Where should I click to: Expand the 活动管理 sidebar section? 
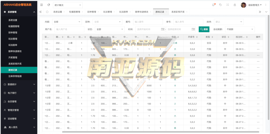(x=19, y=118)
